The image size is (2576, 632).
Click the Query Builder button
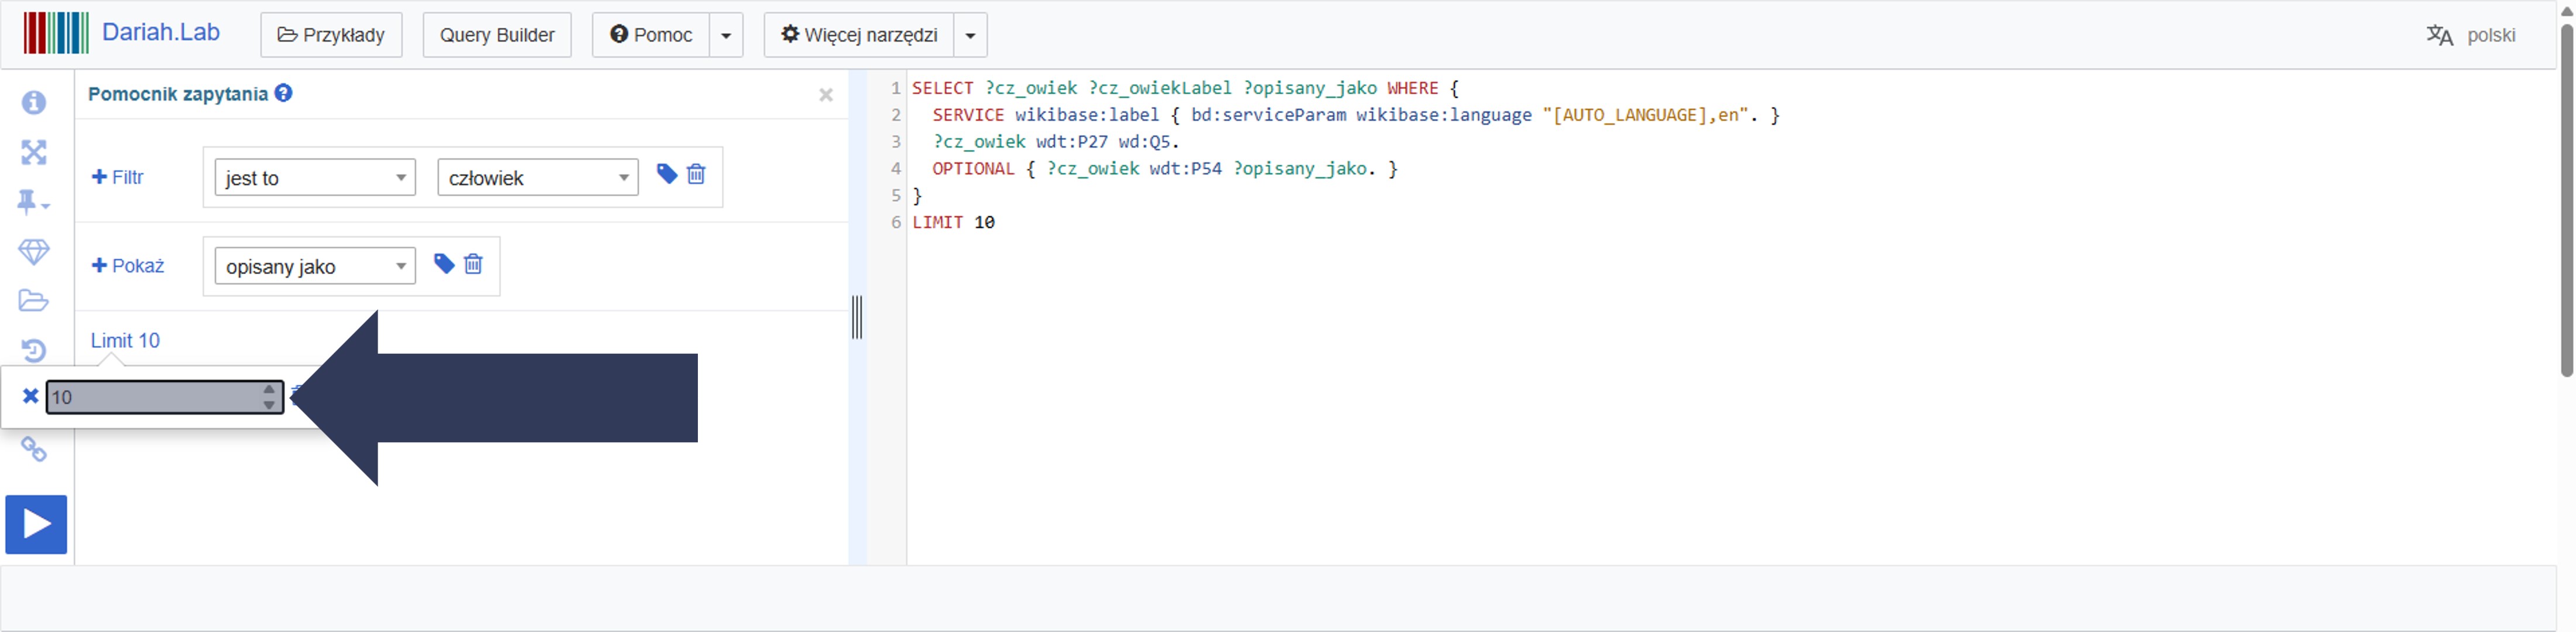coord(497,35)
